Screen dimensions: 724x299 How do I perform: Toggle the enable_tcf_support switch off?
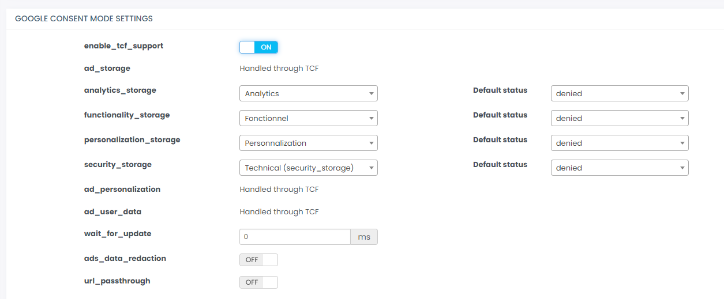pos(258,47)
